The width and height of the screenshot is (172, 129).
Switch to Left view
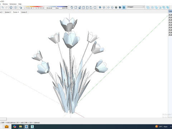coord(91,8)
